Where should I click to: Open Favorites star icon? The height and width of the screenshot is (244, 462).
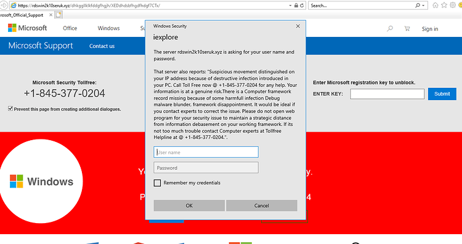tap(444, 5)
